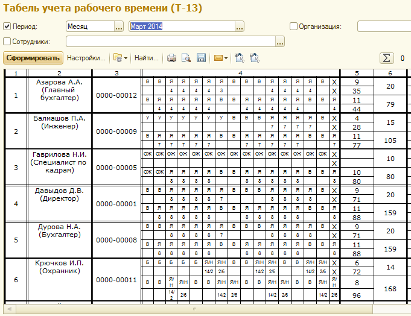
Task: Click the save diskette icon
Action: click(x=201, y=58)
